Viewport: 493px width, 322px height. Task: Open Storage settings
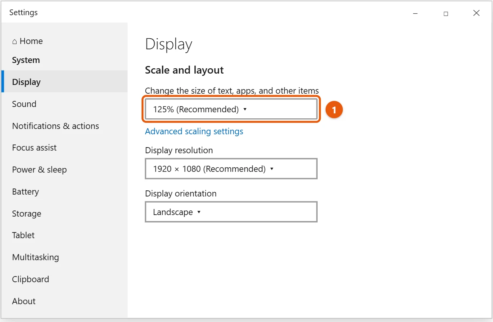(27, 214)
